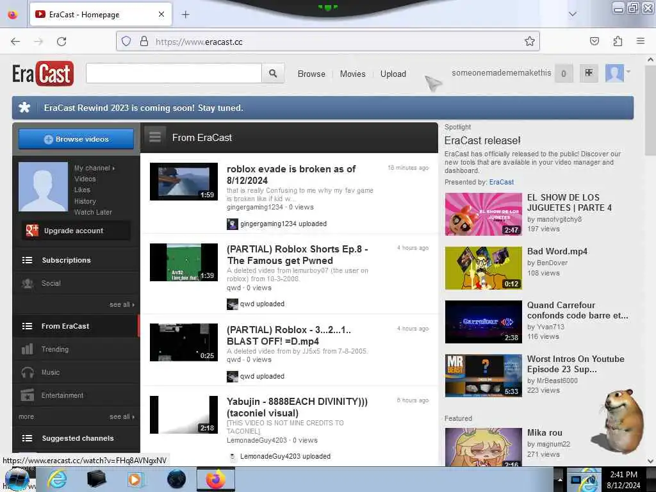Open the Watch Later link
The height and width of the screenshot is (492, 656).
(93, 212)
